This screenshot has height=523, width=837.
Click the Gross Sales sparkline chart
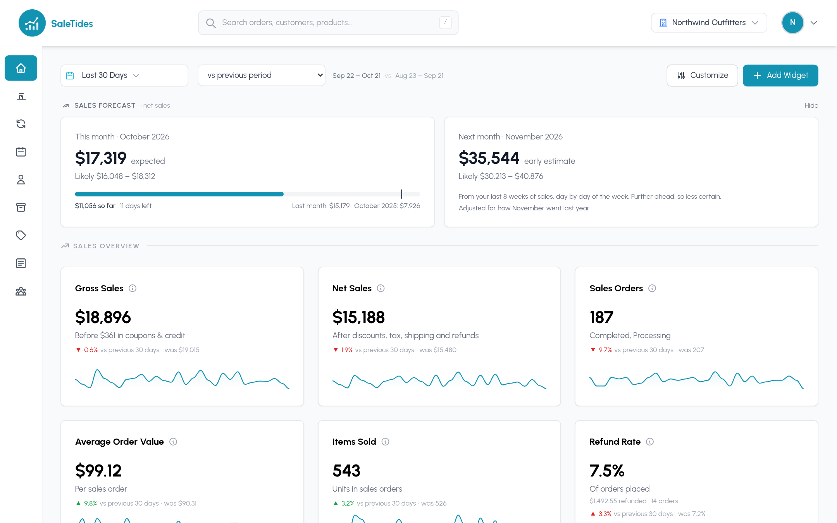(182, 379)
